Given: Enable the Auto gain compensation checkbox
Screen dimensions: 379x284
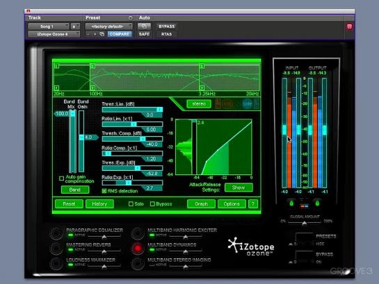Looking at the screenshot, I should (61, 178).
